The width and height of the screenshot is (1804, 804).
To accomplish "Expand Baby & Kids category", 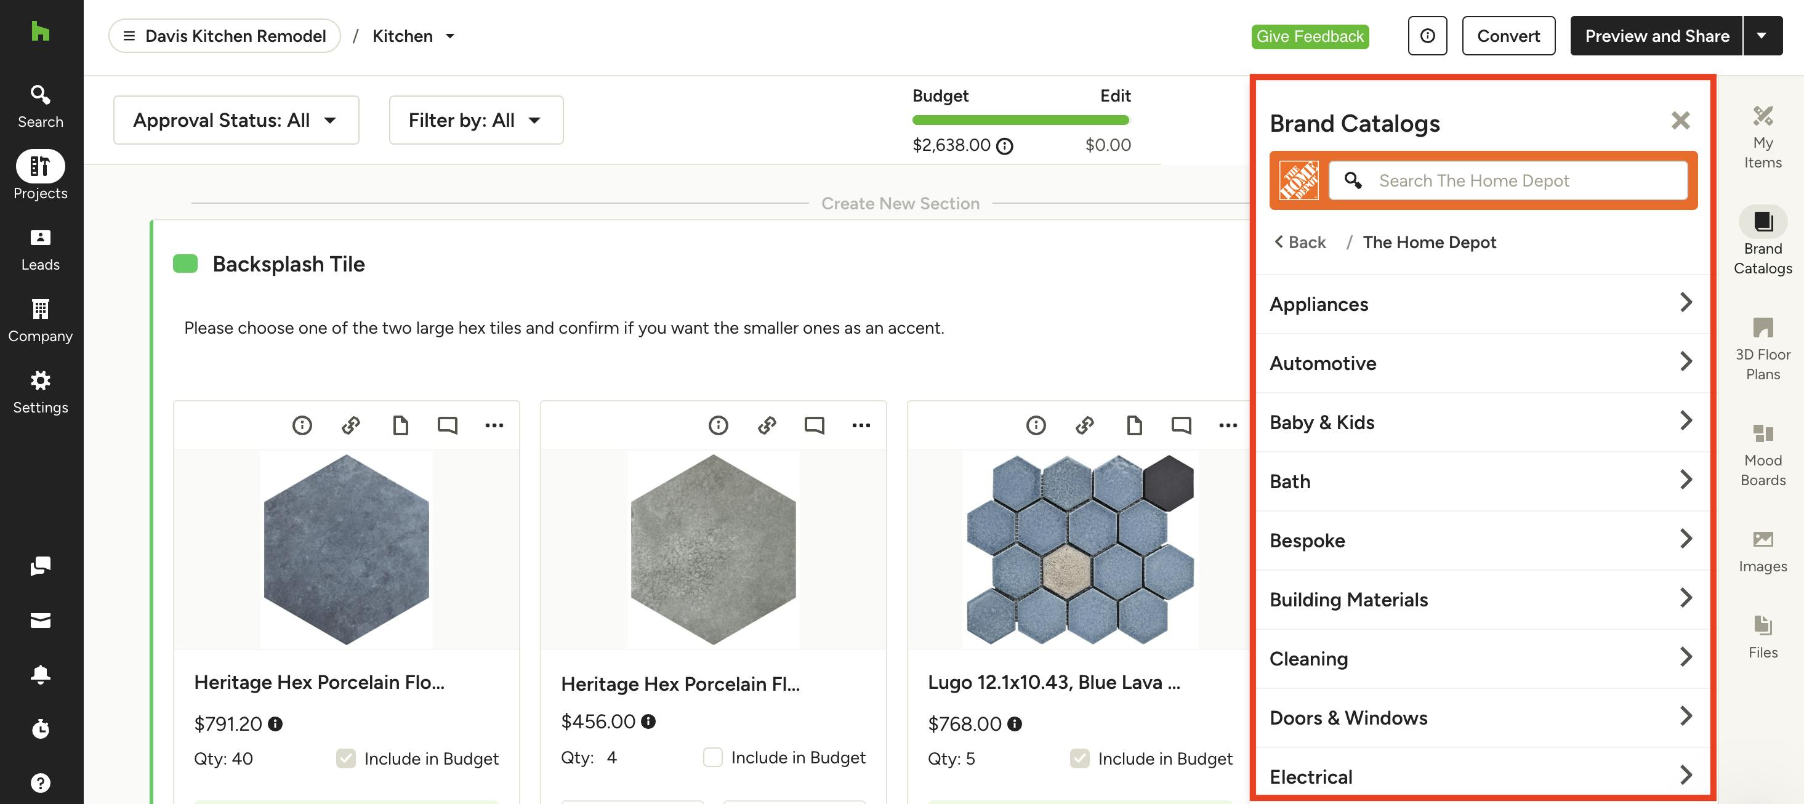I will coord(1482,422).
